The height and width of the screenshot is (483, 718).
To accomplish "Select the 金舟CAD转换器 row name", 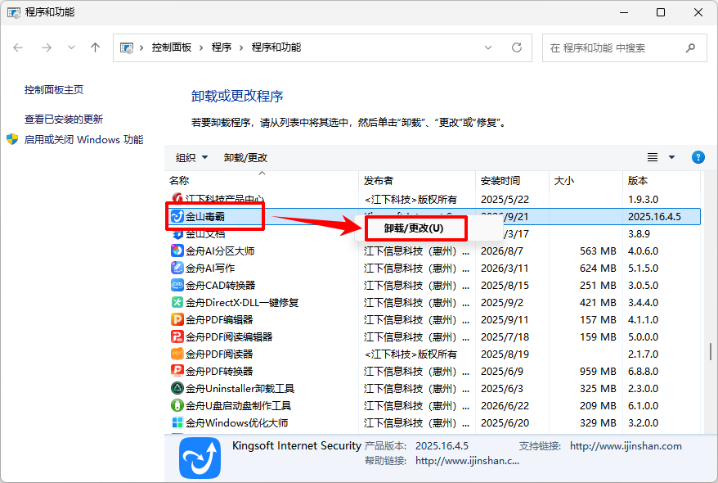I will coord(220,286).
